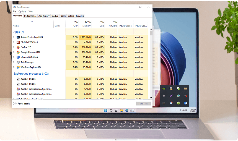Click the Outlook icon in system tray
This screenshot has width=238, height=141.
185,103
